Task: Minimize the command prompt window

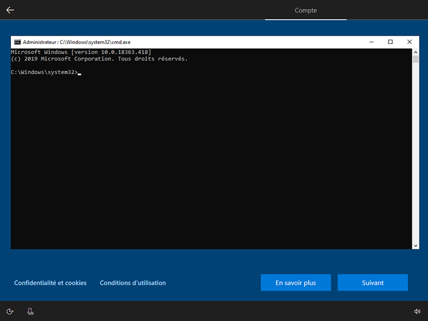Action: tap(371, 42)
